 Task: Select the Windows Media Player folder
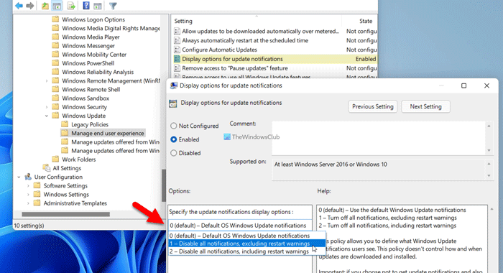point(91,37)
